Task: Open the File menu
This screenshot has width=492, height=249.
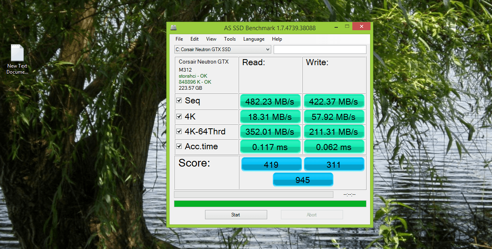Action: [x=179, y=39]
